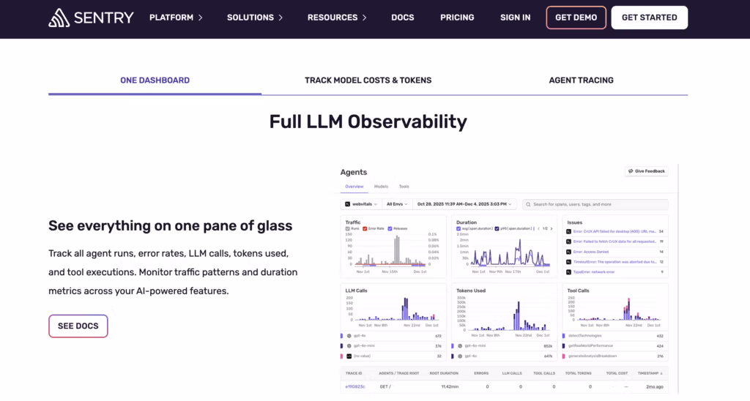Click pink swatch next to (no value)

(x=341, y=356)
